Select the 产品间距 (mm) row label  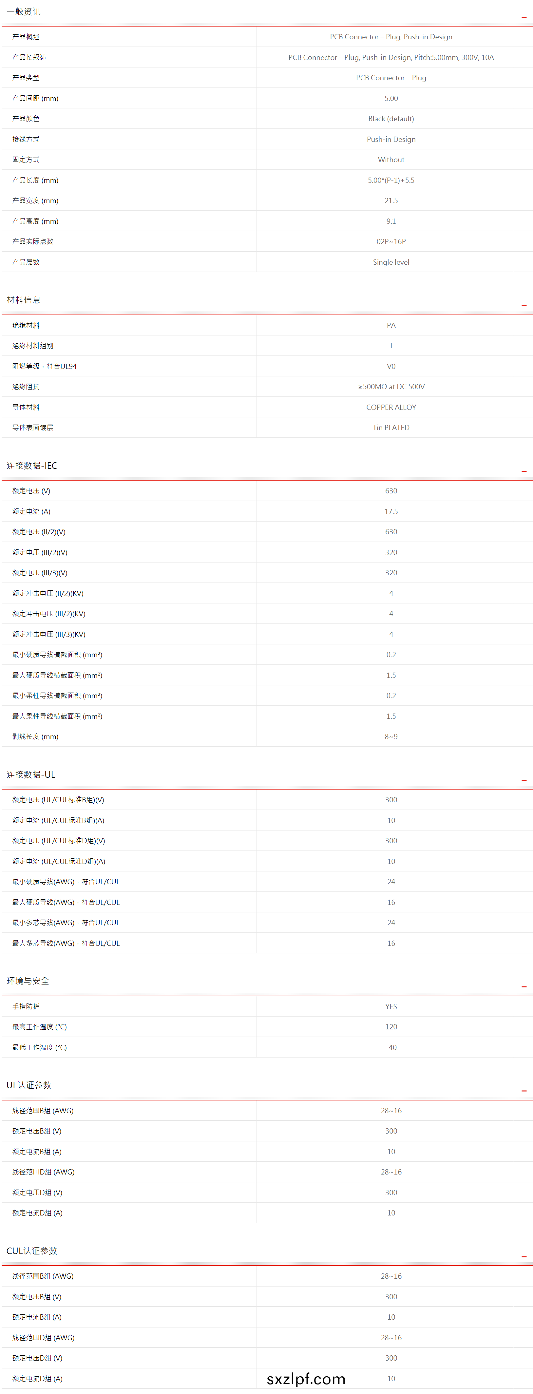35,99
